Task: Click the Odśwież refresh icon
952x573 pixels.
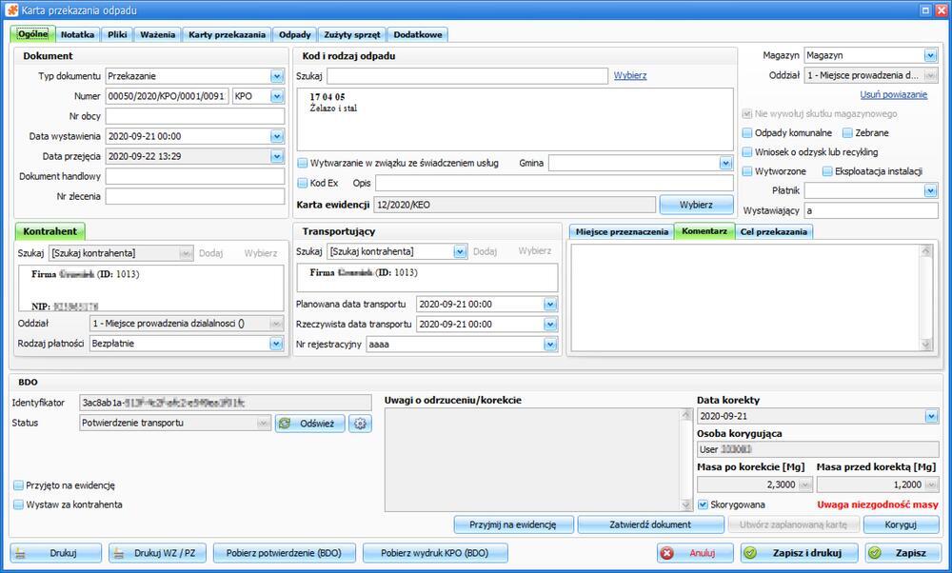Action: click(285, 424)
